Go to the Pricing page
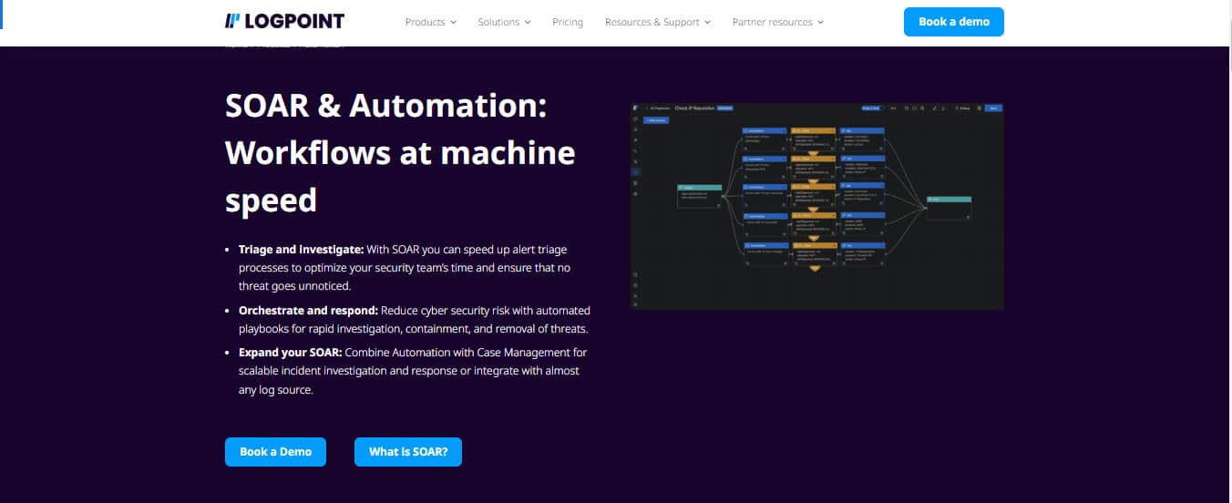This screenshot has height=503, width=1232. point(568,22)
